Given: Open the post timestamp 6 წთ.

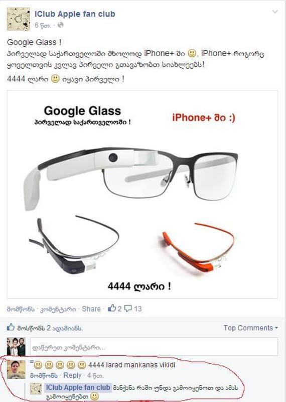Looking at the screenshot, I should [43, 25].
